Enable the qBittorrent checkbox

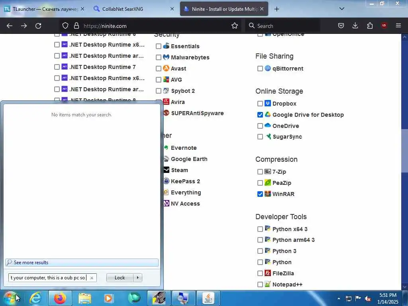pyautogui.click(x=260, y=69)
